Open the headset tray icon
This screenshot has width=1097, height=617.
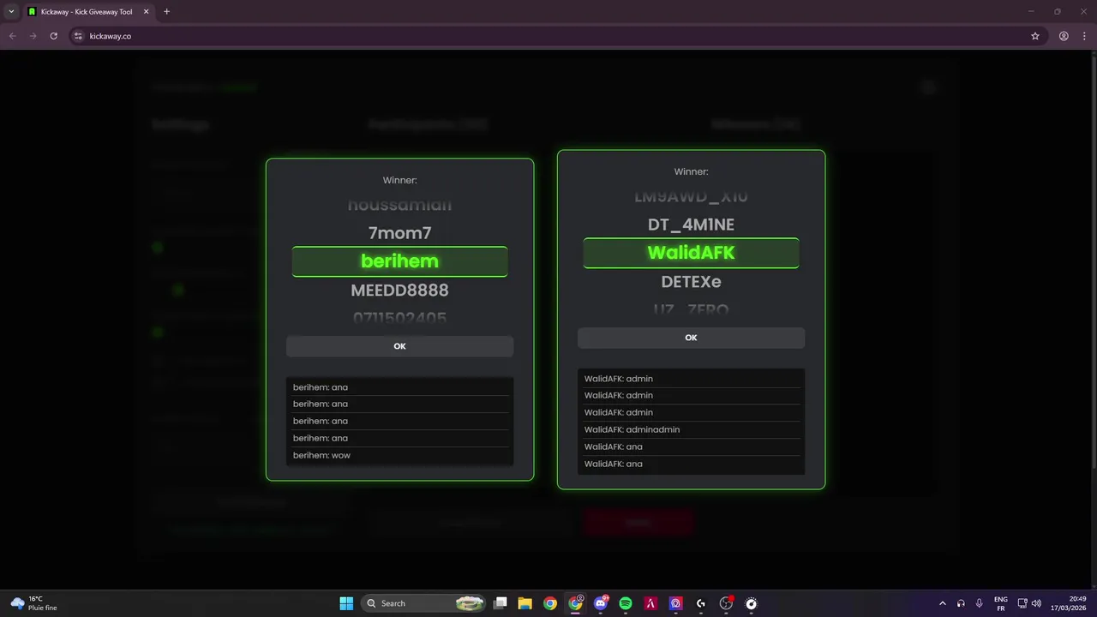961,603
